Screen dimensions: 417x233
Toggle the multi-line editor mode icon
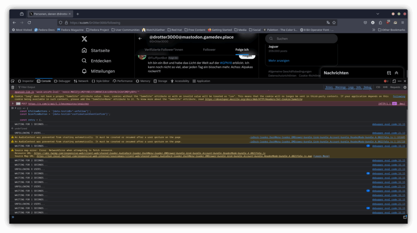(405, 217)
